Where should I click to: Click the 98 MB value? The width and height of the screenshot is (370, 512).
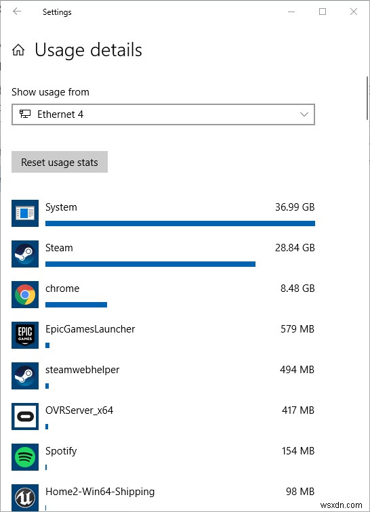pyautogui.click(x=300, y=492)
